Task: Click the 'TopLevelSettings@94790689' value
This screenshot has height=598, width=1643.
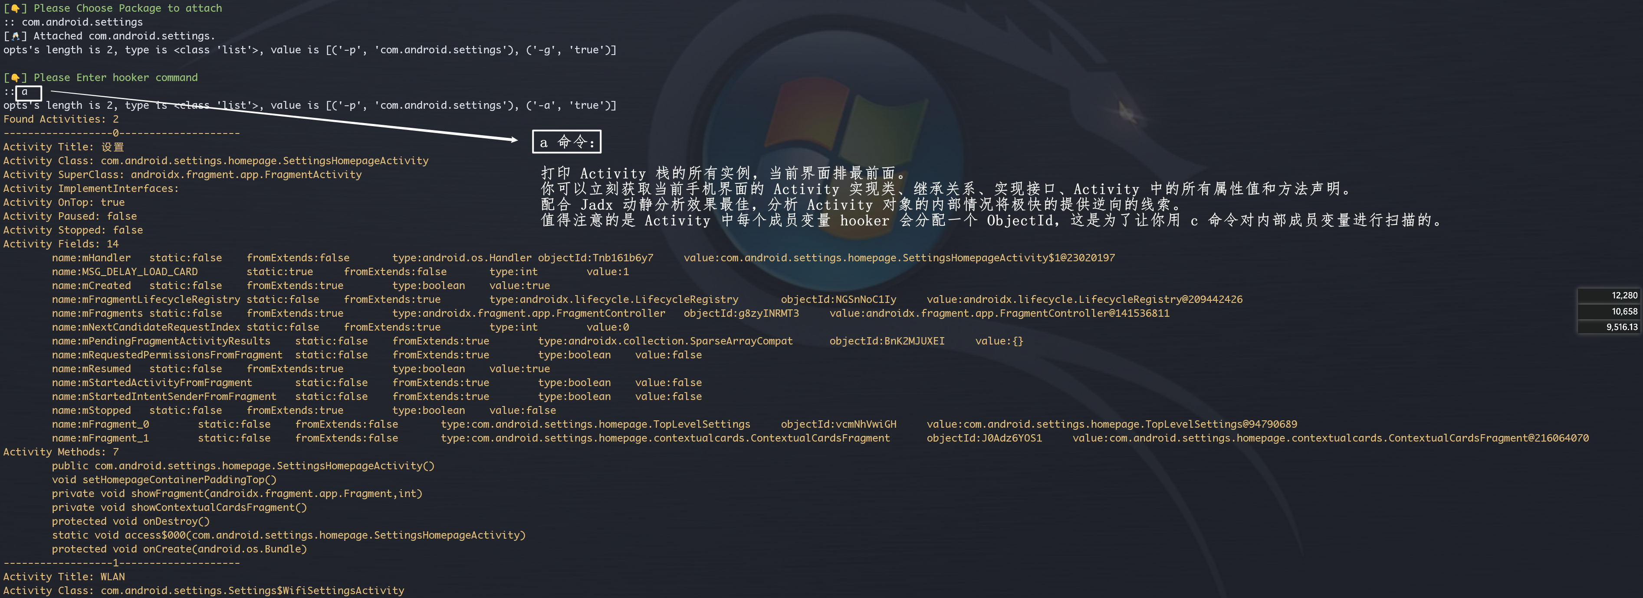Action: pyautogui.click(x=1112, y=424)
